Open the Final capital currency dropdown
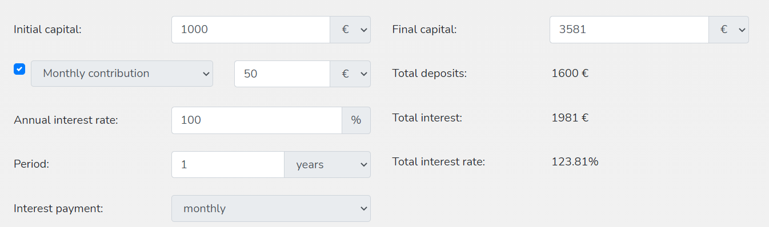 728,30
